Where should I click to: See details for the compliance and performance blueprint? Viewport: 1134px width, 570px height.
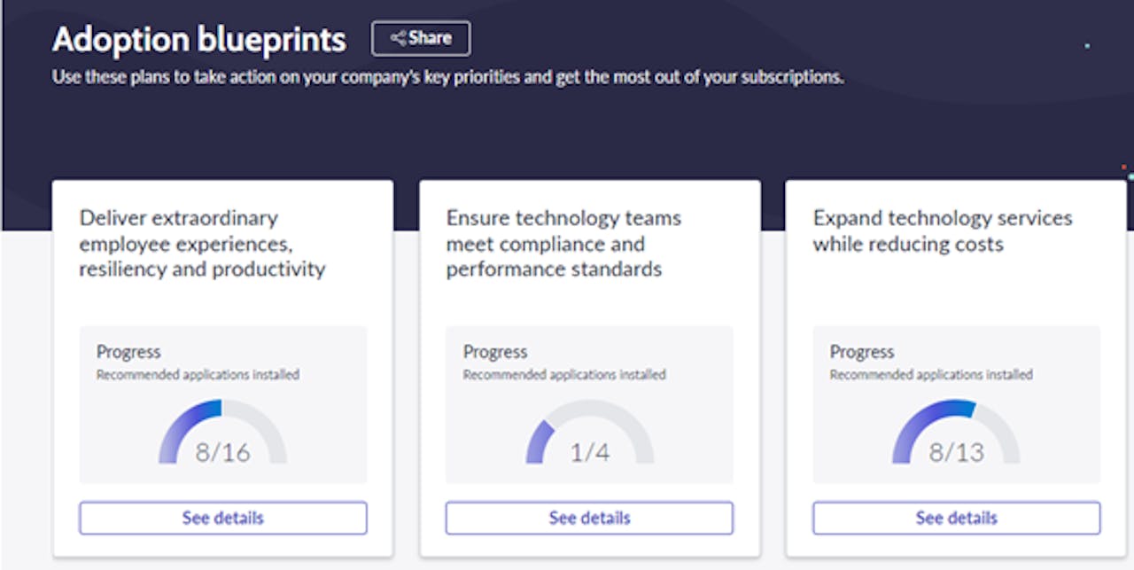point(589,518)
